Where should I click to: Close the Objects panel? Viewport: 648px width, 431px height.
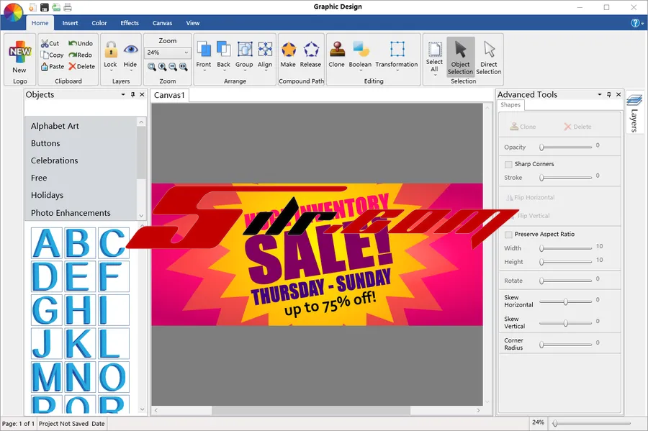click(x=142, y=94)
